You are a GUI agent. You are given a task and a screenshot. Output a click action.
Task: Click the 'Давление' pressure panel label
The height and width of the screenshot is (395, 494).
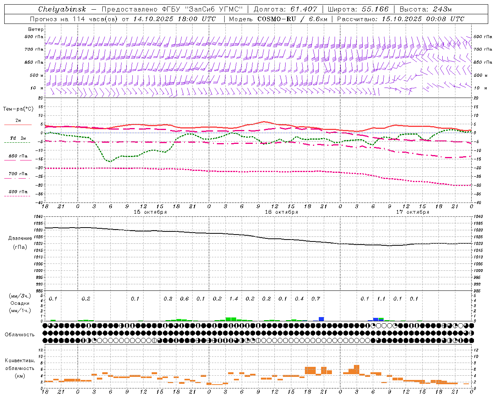[20, 238]
